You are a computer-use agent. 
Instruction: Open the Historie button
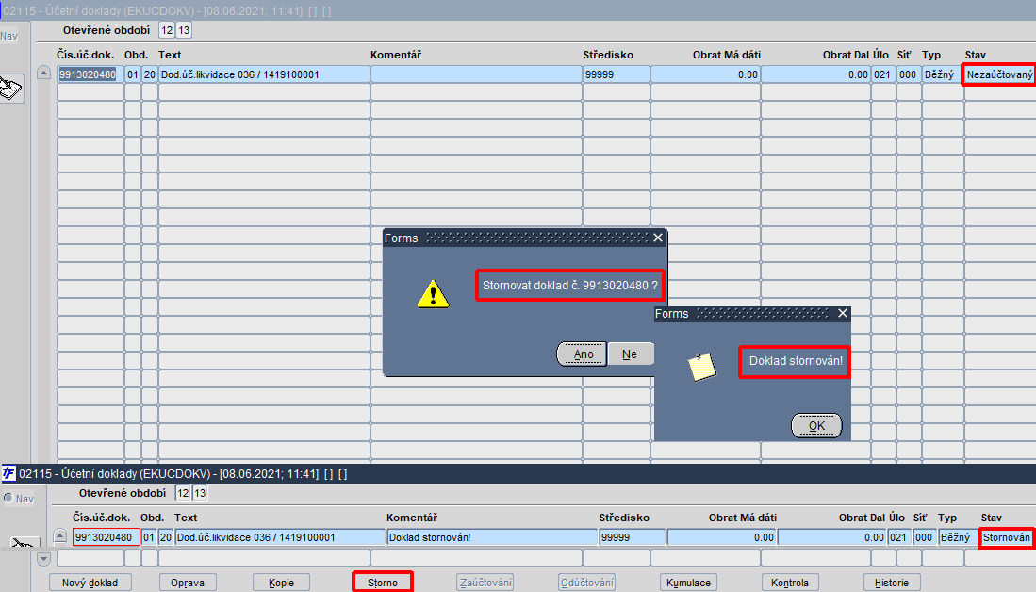coord(892,582)
